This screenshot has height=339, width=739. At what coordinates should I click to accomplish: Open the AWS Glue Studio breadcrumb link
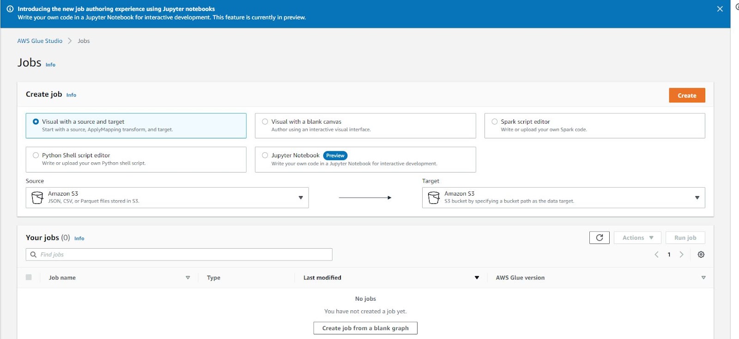[x=40, y=41]
